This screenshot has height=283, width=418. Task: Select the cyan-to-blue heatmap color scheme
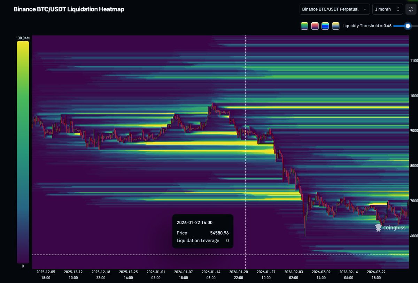tap(325, 26)
